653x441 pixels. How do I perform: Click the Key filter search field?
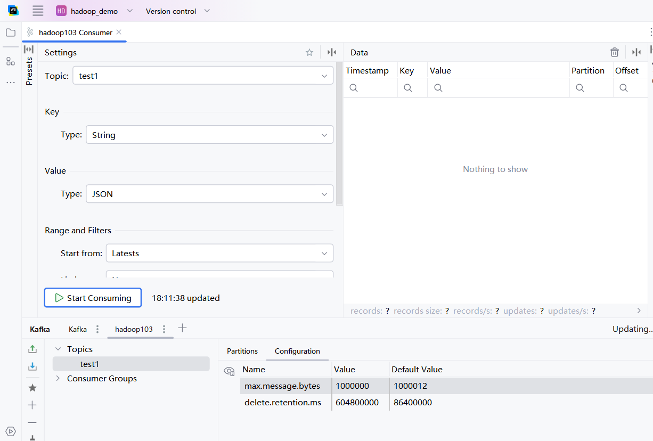[412, 88]
